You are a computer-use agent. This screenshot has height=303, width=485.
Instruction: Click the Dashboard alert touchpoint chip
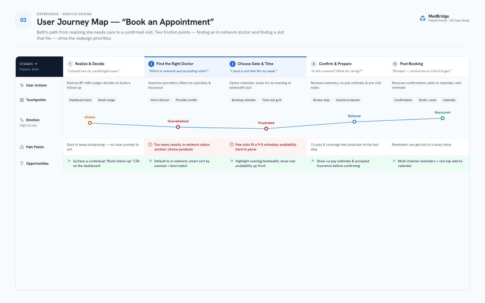point(80,100)
